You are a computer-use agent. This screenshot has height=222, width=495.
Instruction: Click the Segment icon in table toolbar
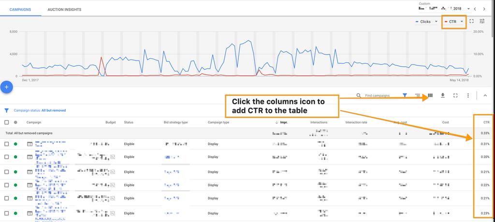click(x=417, y=95)
